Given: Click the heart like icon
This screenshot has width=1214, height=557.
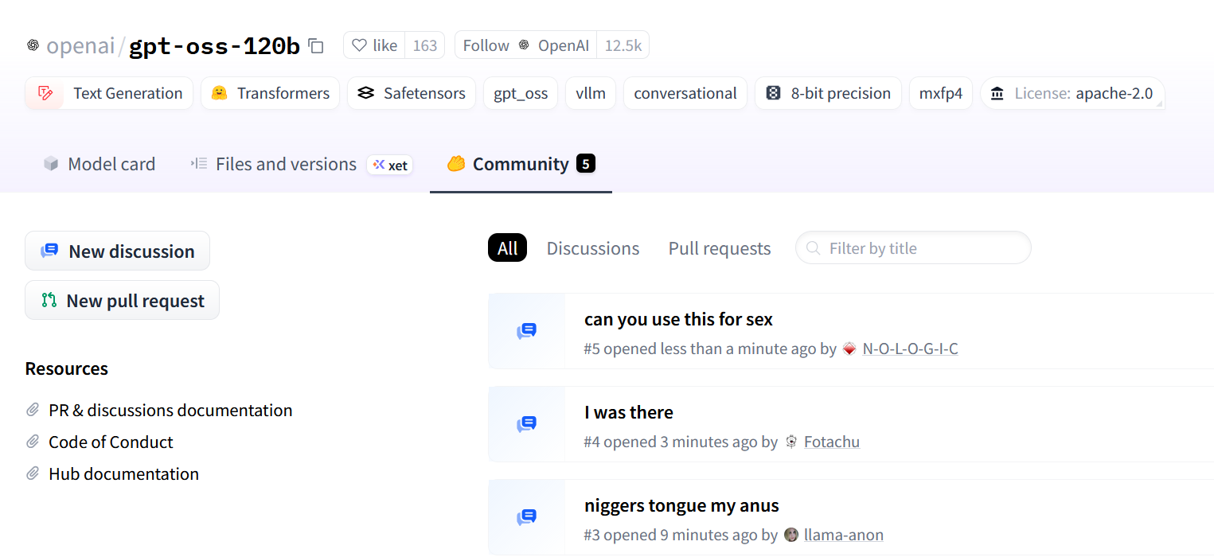Looking at the screenshot, I should [x=360, y=45].
